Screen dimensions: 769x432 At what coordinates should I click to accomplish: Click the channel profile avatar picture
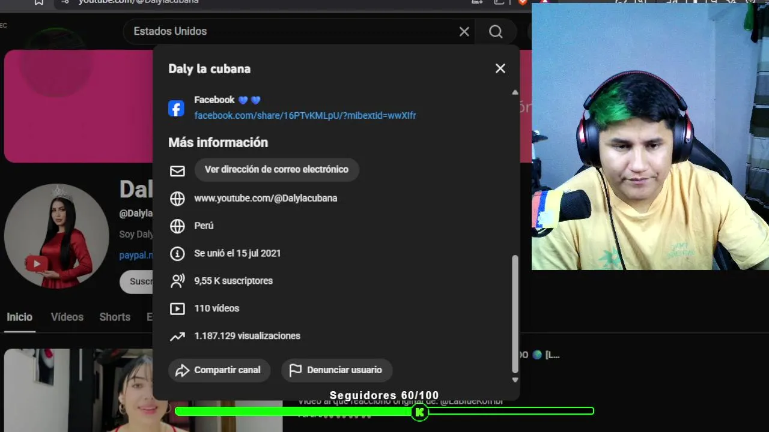(56, 236)
